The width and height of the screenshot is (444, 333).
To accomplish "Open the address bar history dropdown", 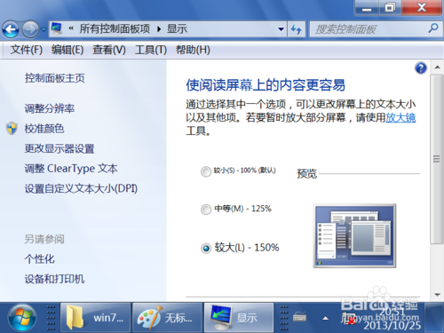I will tap(281, 29).
